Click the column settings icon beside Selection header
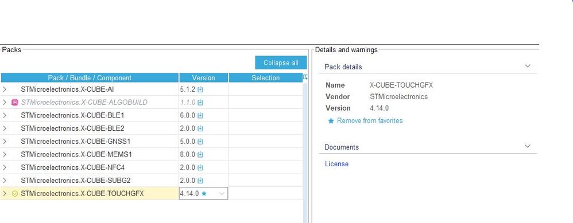The image size is (573, 223). (x=305, y=77)
